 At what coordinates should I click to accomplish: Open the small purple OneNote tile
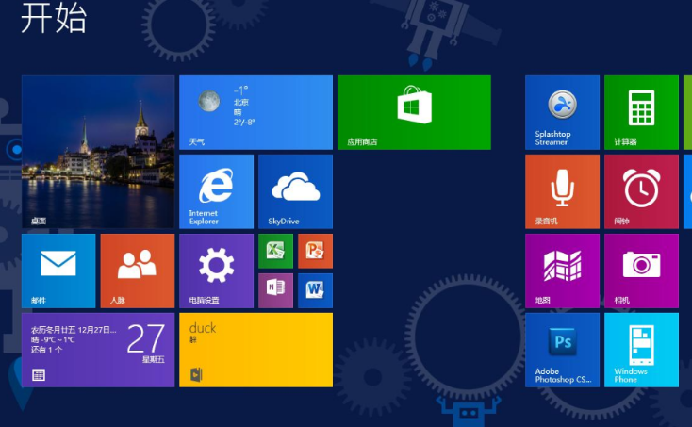(x=275, y=290)
